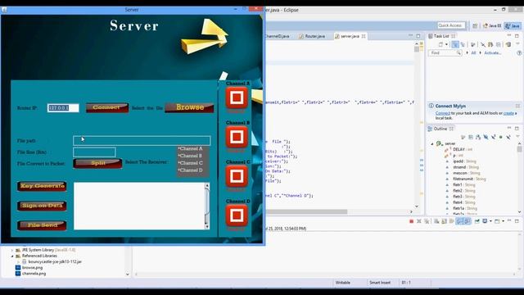Click the Activate... link in Task List
Viewport: 524px width, 295px height.
point(493,52)
